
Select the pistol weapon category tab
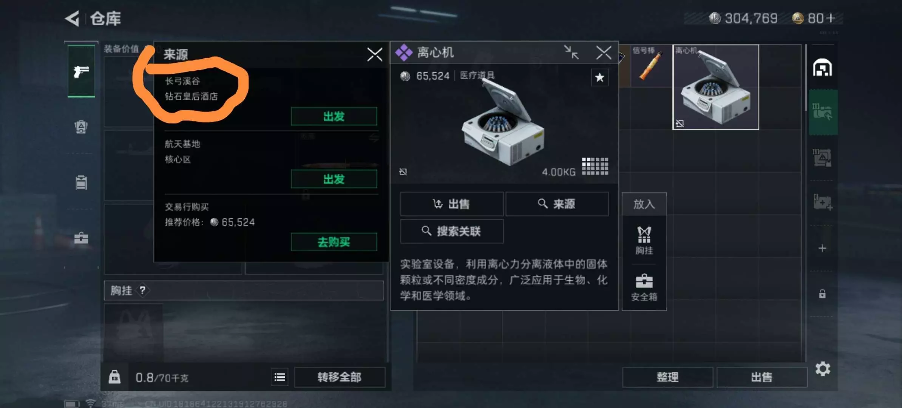(81, 71)
